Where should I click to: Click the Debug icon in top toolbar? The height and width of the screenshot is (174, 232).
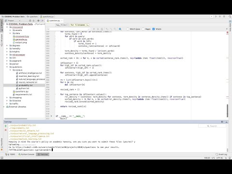220,16
